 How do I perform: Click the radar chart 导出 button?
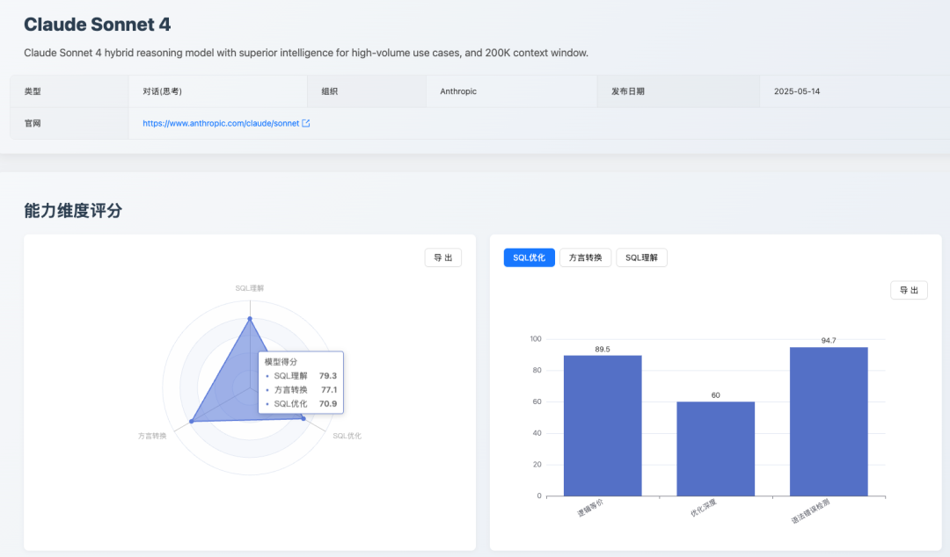click(x=442, y=257)
